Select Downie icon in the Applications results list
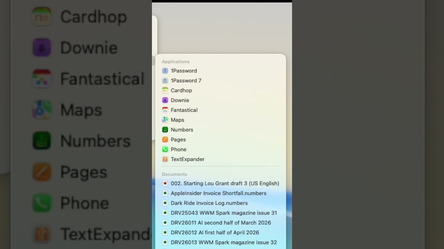The image size is (444, 249). coord(165,100)
